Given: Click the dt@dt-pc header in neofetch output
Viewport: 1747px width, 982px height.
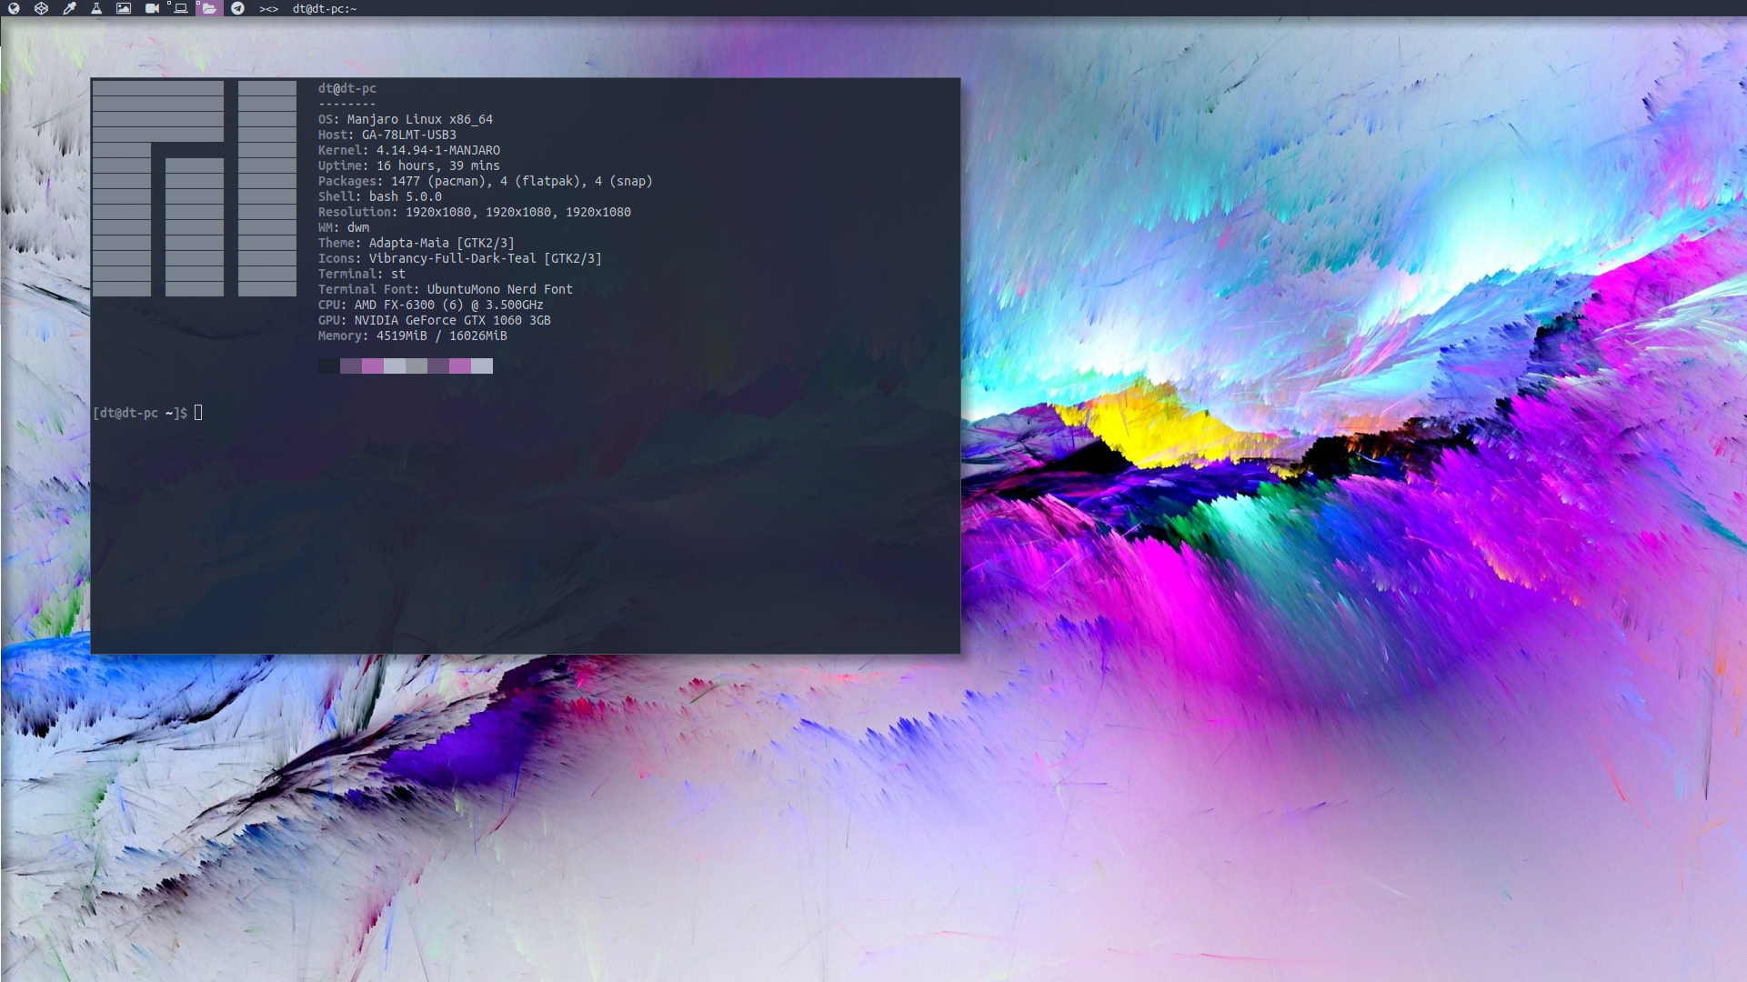Looking at the screenshot, I should 346,88.
